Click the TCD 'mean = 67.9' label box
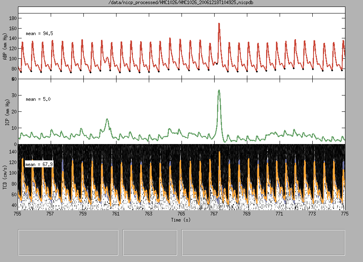This screenshot has width=363, height=262. point(39,164)
